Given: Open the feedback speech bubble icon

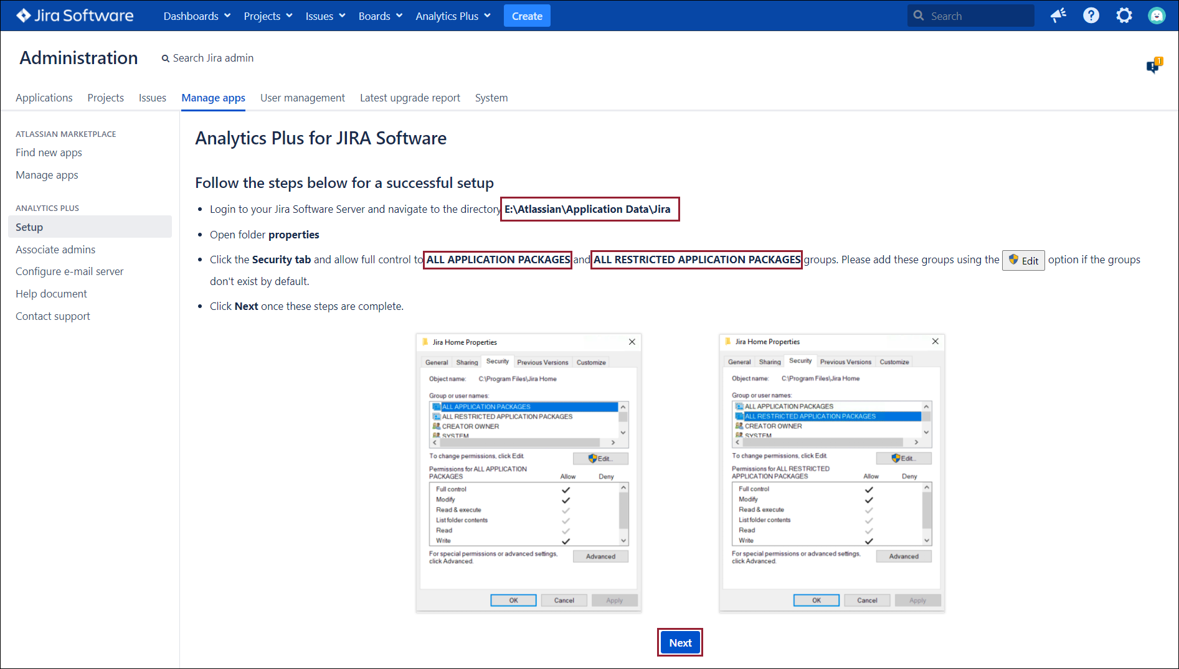Looking at the screenshot, I should [1153, 66].
